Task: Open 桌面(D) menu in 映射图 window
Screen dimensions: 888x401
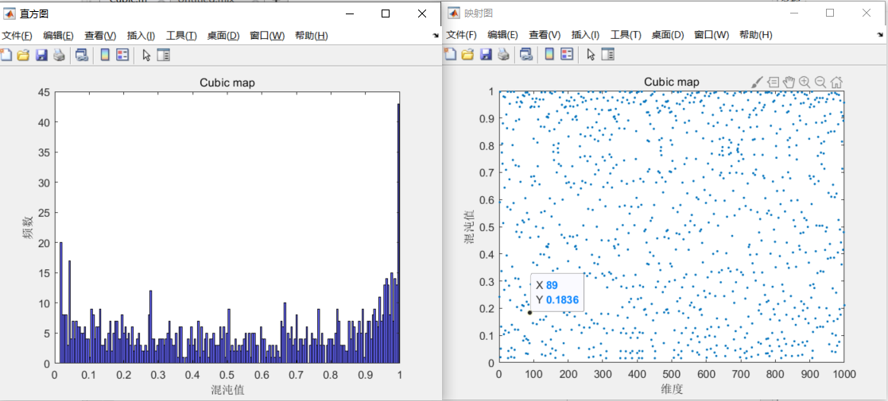Action: point(668,35)
